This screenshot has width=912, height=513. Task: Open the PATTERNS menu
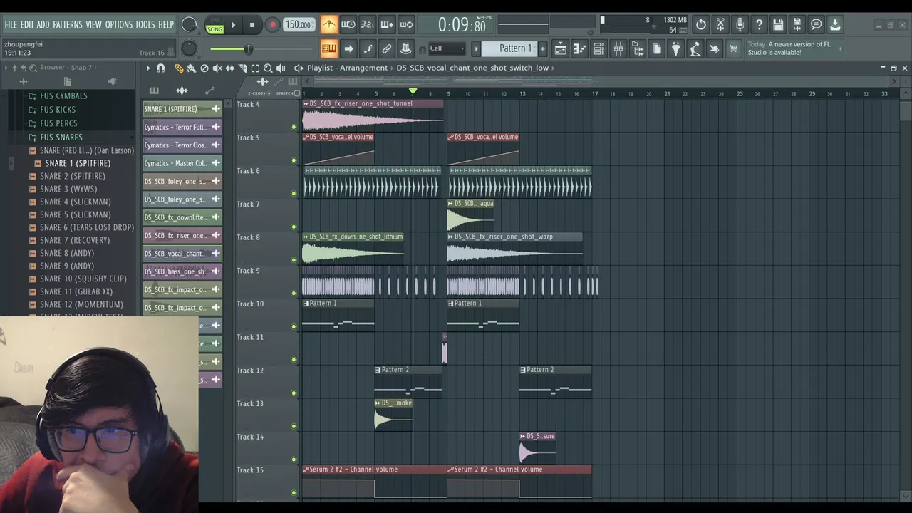[68, 24]
